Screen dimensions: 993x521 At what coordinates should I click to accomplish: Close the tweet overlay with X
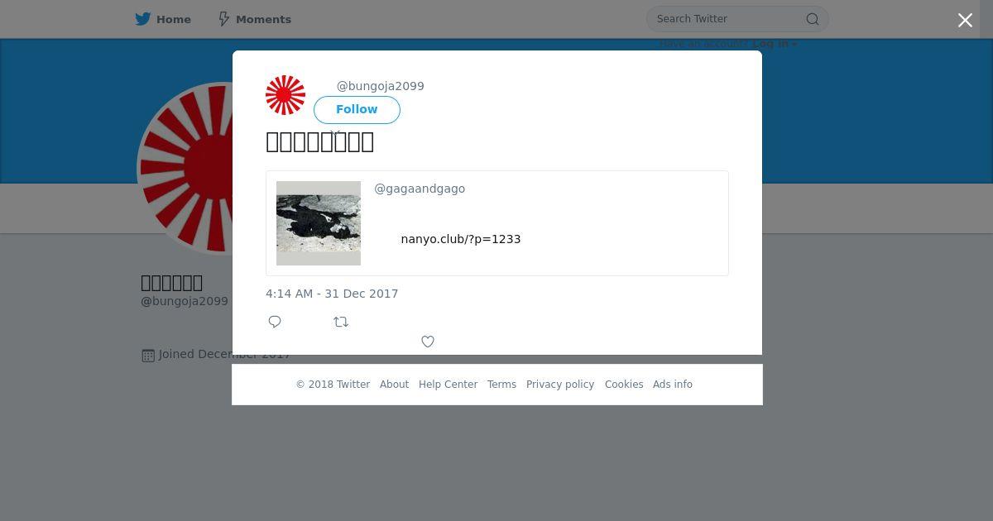[965, 20]
